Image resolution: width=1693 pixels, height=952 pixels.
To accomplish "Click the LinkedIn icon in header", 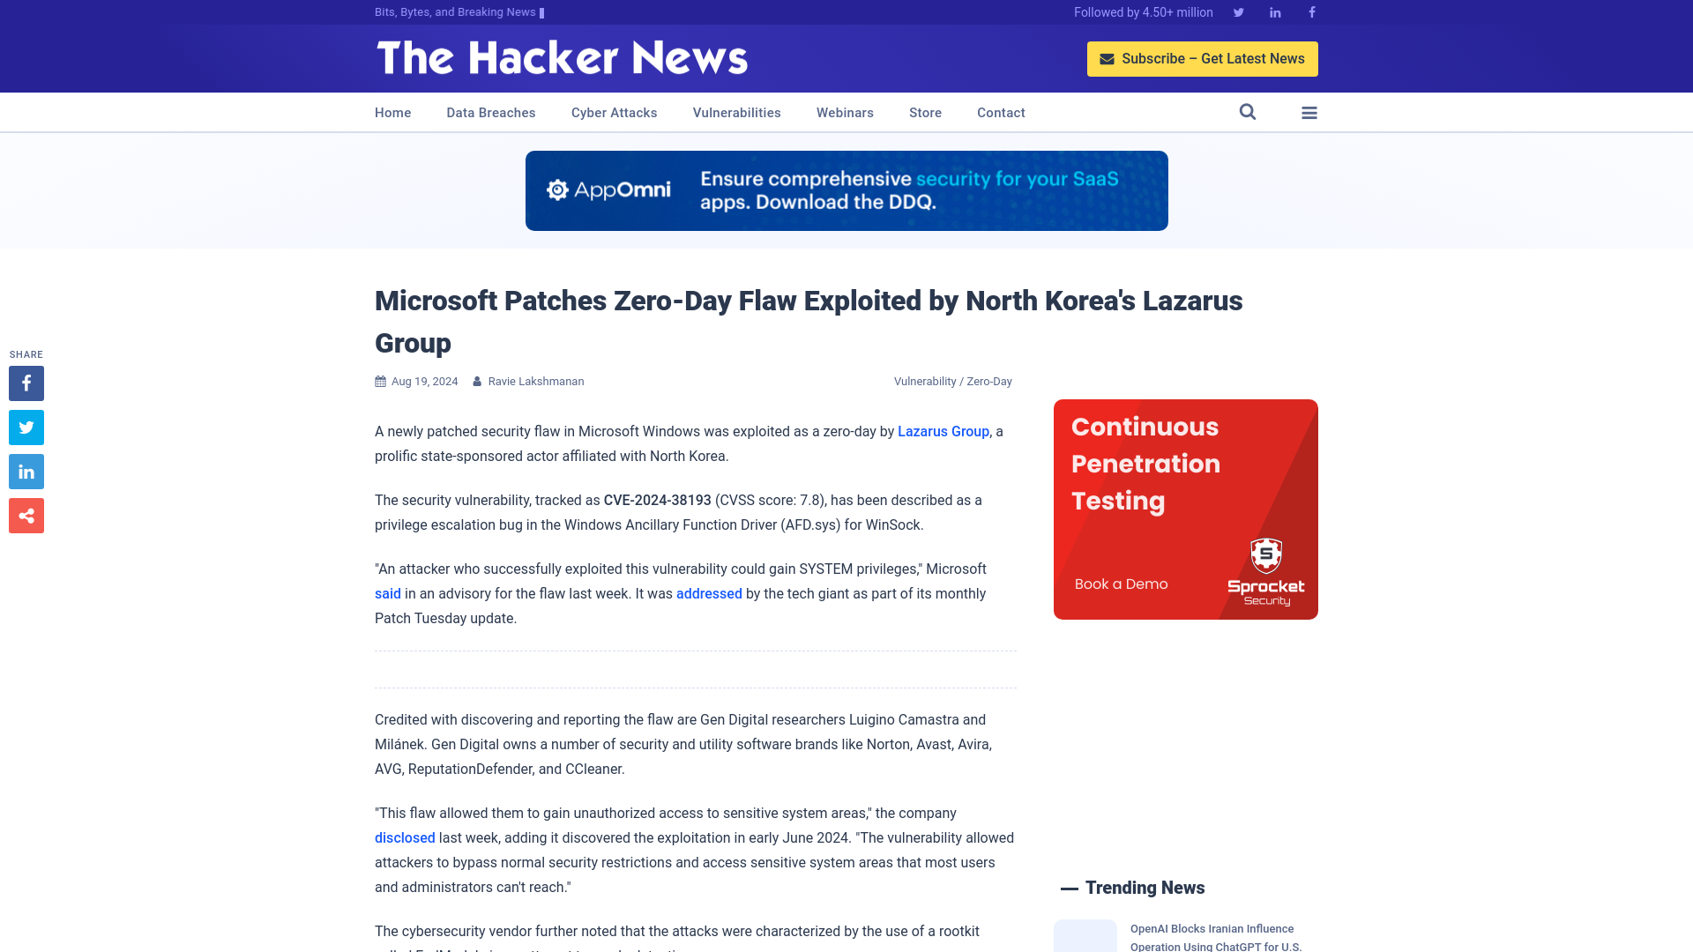I will 1274,11.
